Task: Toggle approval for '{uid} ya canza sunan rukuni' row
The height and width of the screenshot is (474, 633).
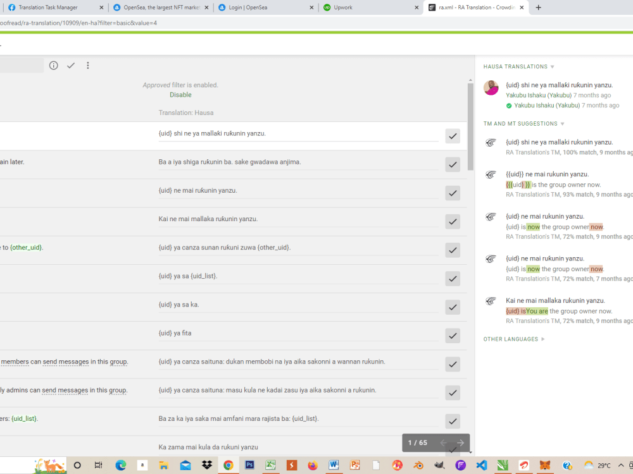Action: [x=453, y=250]
